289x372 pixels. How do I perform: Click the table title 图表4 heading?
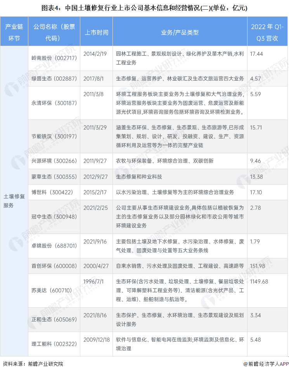[144, 8]
